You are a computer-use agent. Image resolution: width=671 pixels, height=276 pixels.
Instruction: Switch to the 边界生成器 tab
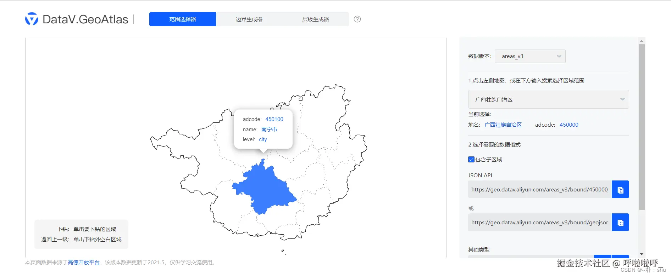pyautogui.click(x=249, y=19)
